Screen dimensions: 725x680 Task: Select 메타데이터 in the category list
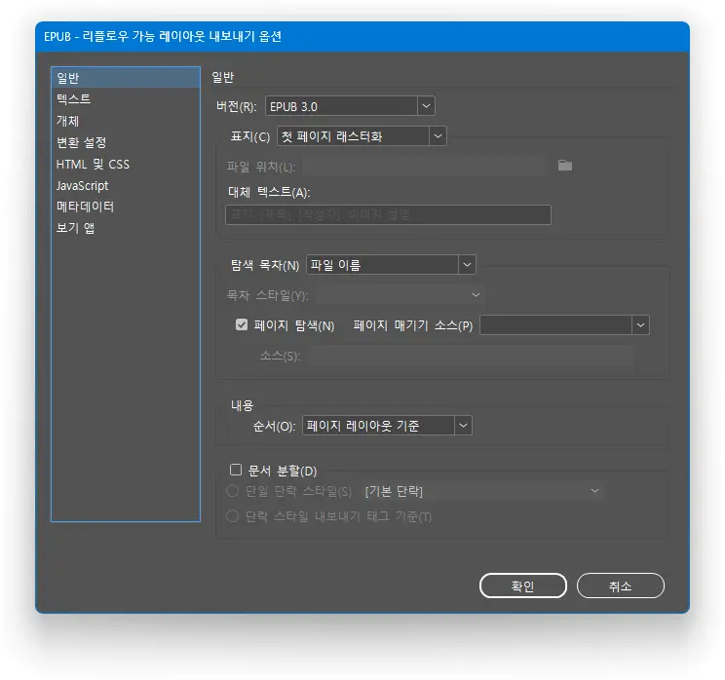tap(126, 207)
